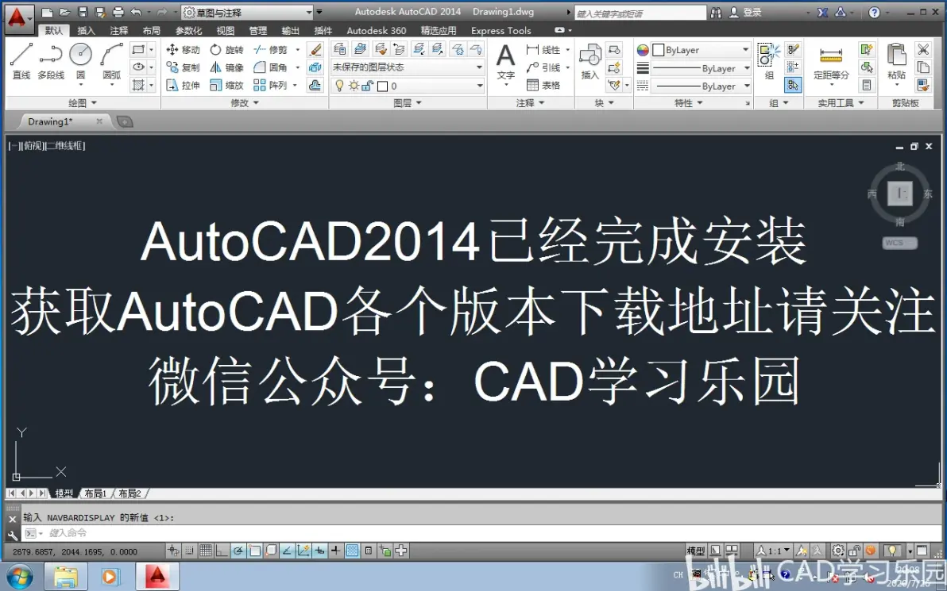Click the 旋转 (Rotate) tool

pos(226,50)
